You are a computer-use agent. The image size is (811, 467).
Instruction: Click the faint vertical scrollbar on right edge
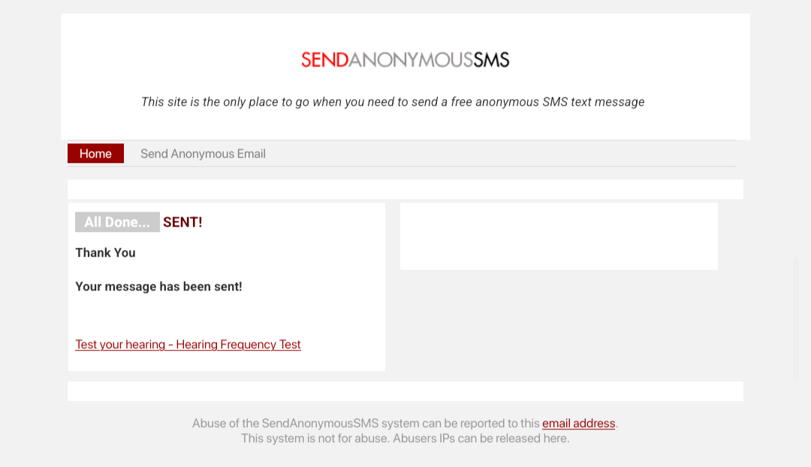(x=796, y=319)
